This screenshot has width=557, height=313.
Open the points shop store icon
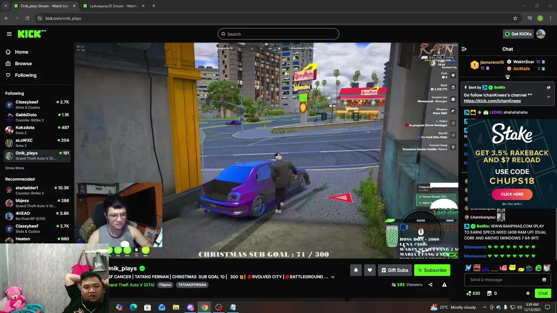[489, 293]
